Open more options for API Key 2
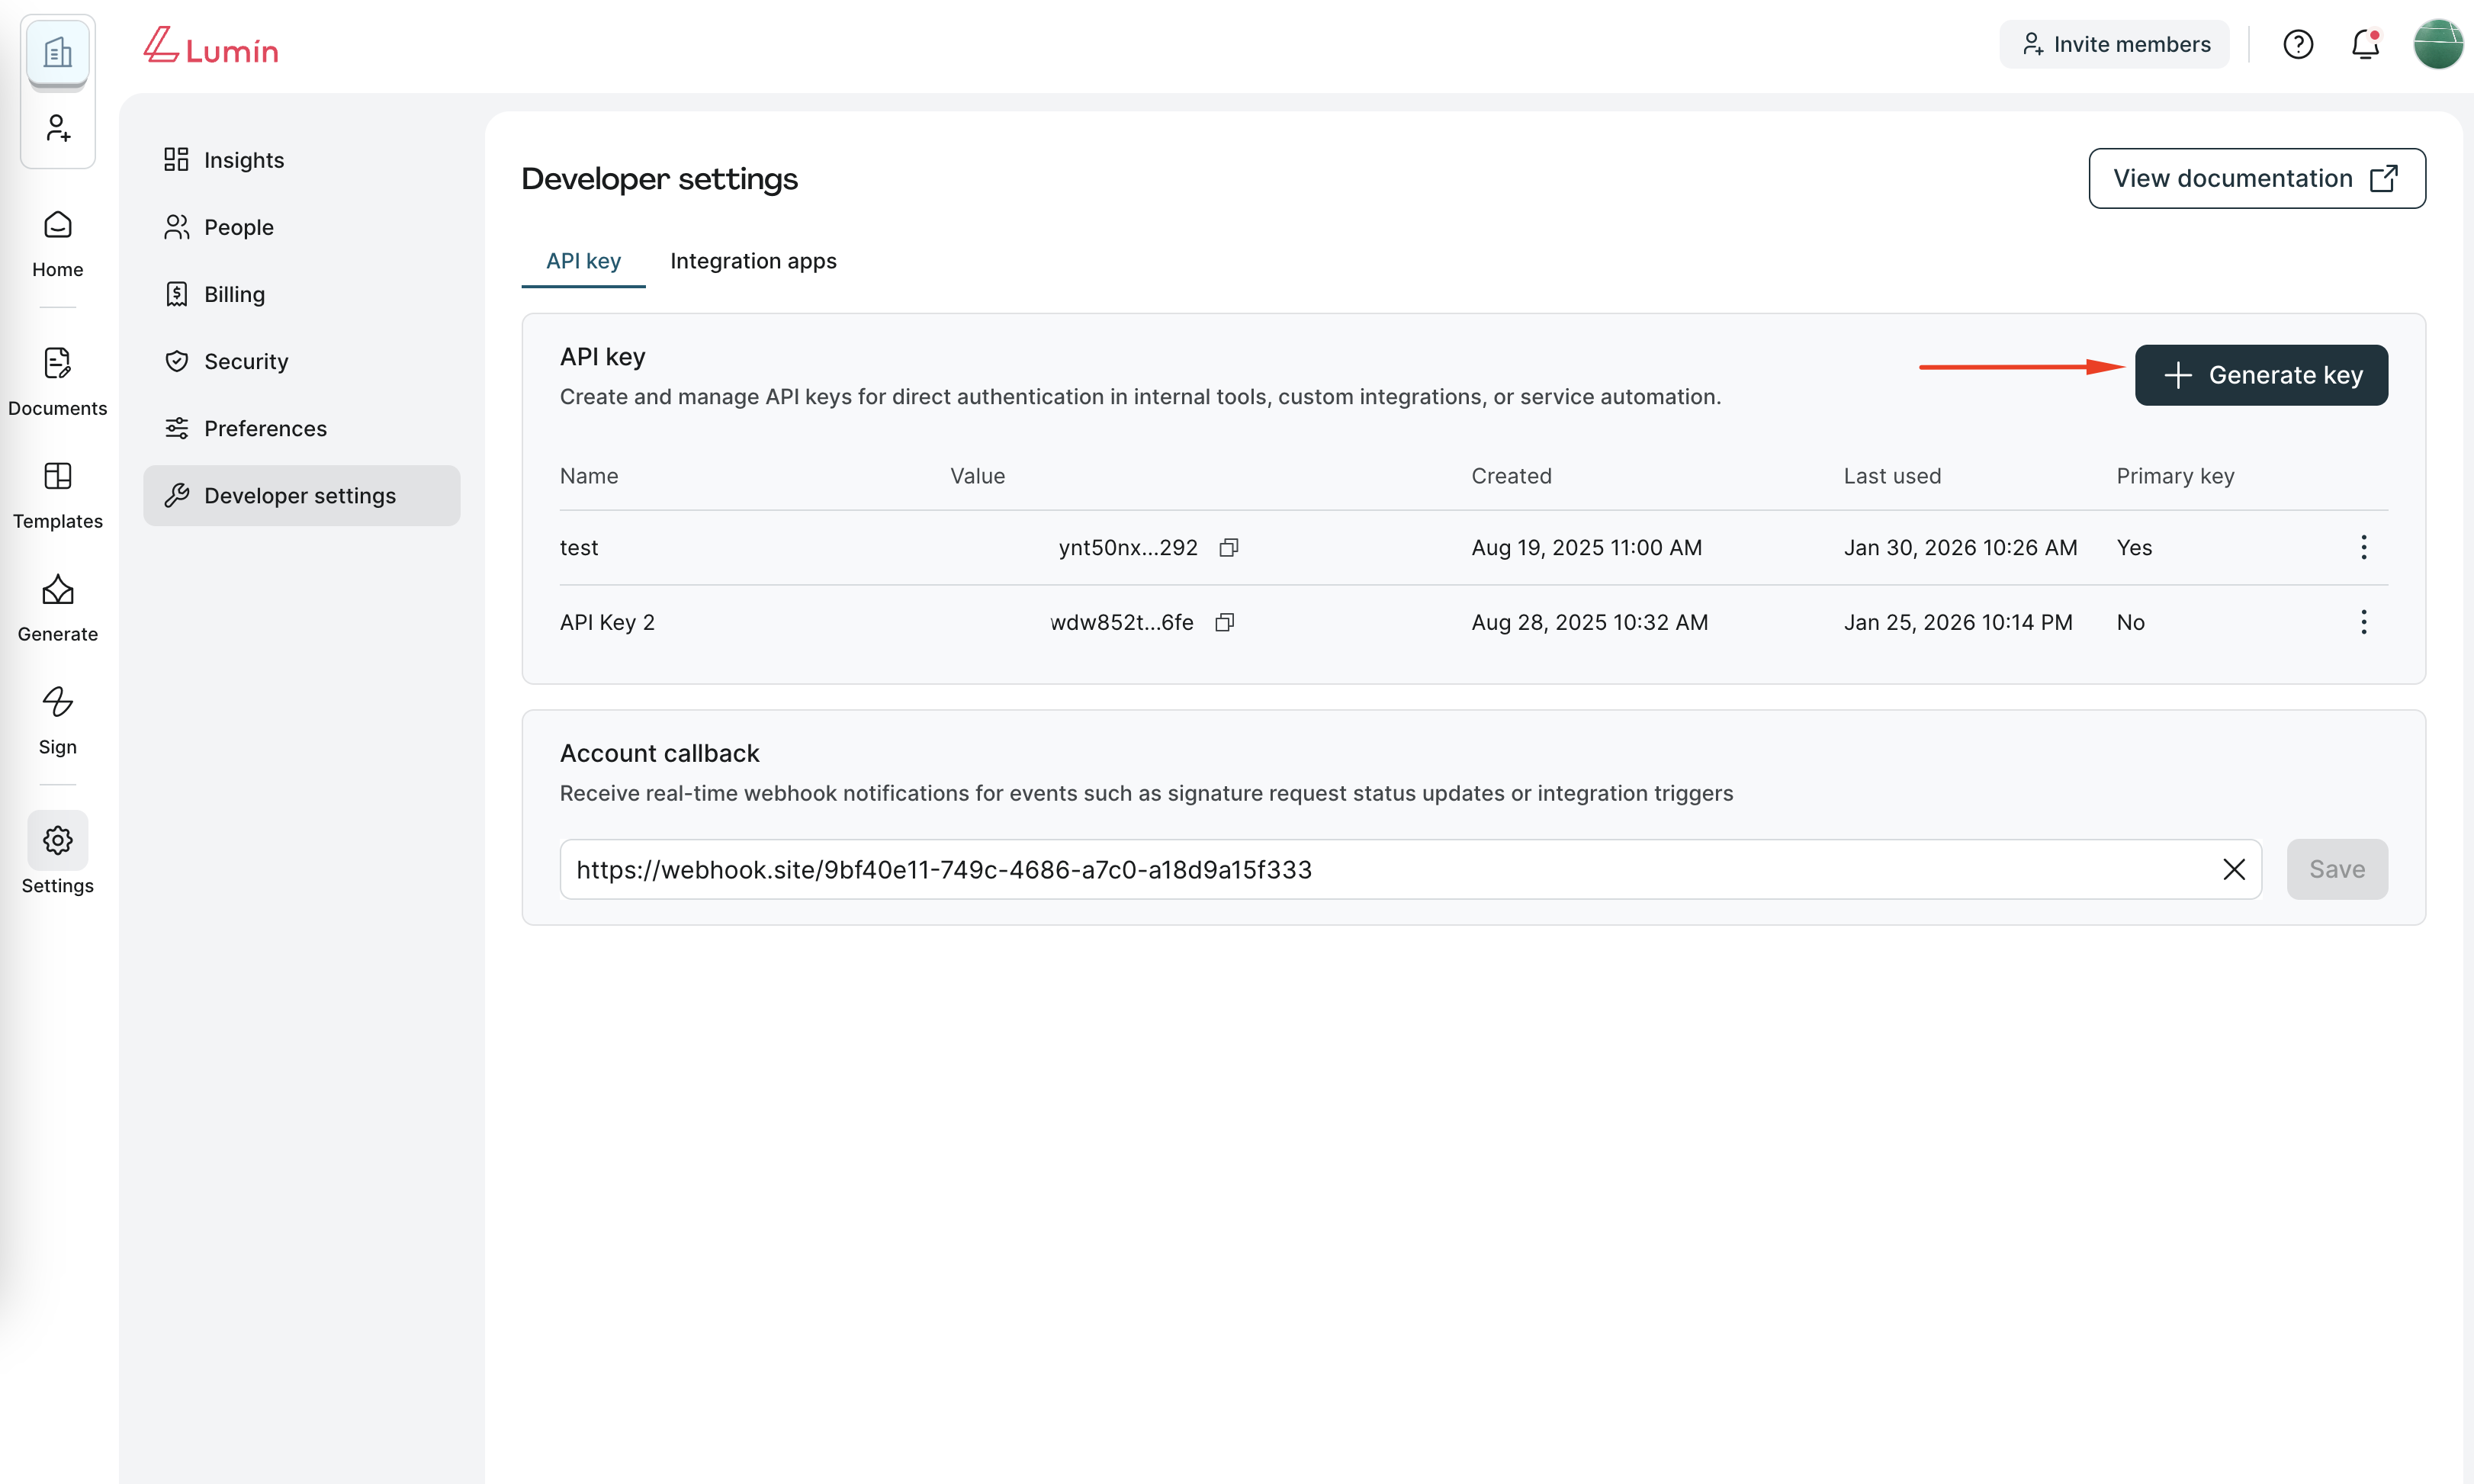 [x=2364, y=622]
